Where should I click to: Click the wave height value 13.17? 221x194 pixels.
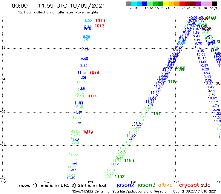[73, 160]
